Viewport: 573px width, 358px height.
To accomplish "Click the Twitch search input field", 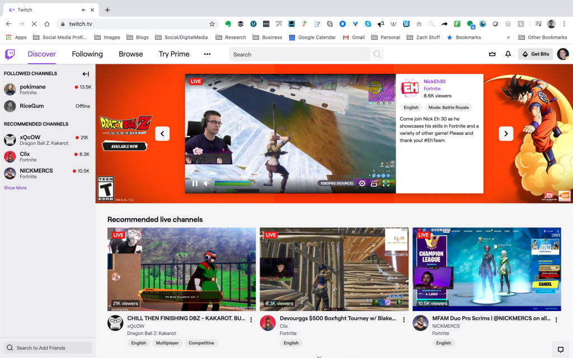I will point(299,54).
